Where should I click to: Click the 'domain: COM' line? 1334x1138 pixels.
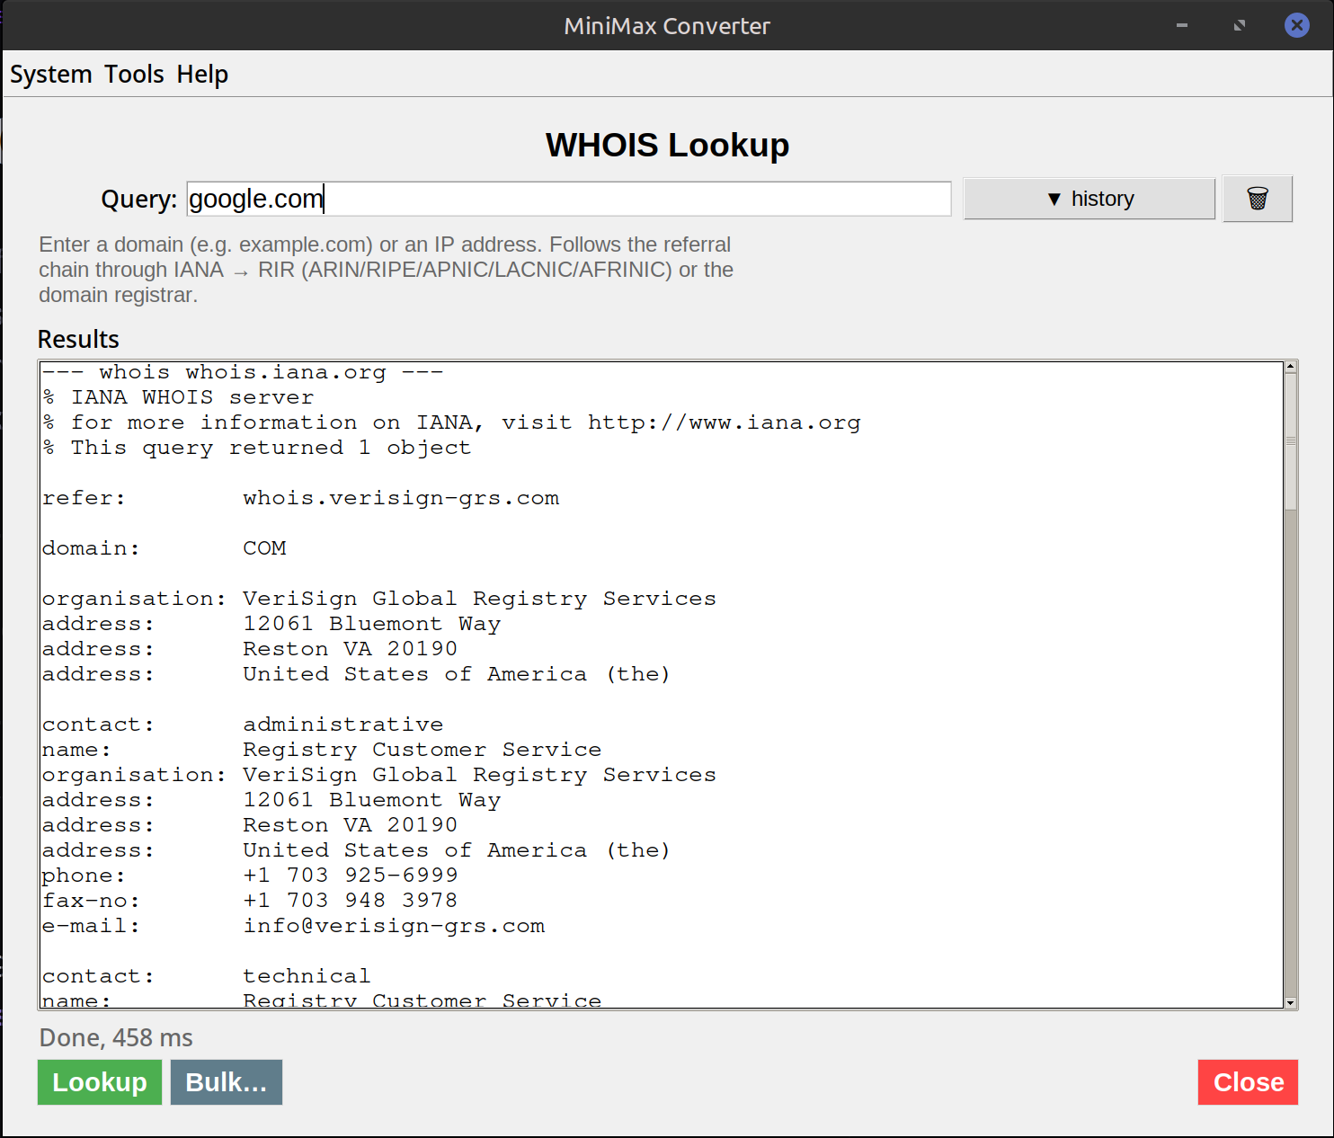pyautogui.click(x=165, y=548)
